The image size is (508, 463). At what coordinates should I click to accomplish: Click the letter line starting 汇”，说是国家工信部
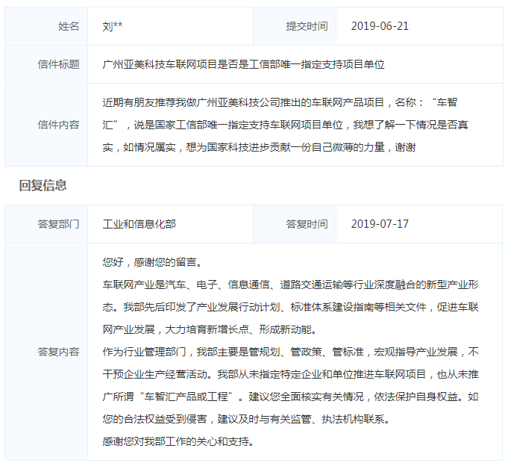pyautogui.click(x=285, y=125)
